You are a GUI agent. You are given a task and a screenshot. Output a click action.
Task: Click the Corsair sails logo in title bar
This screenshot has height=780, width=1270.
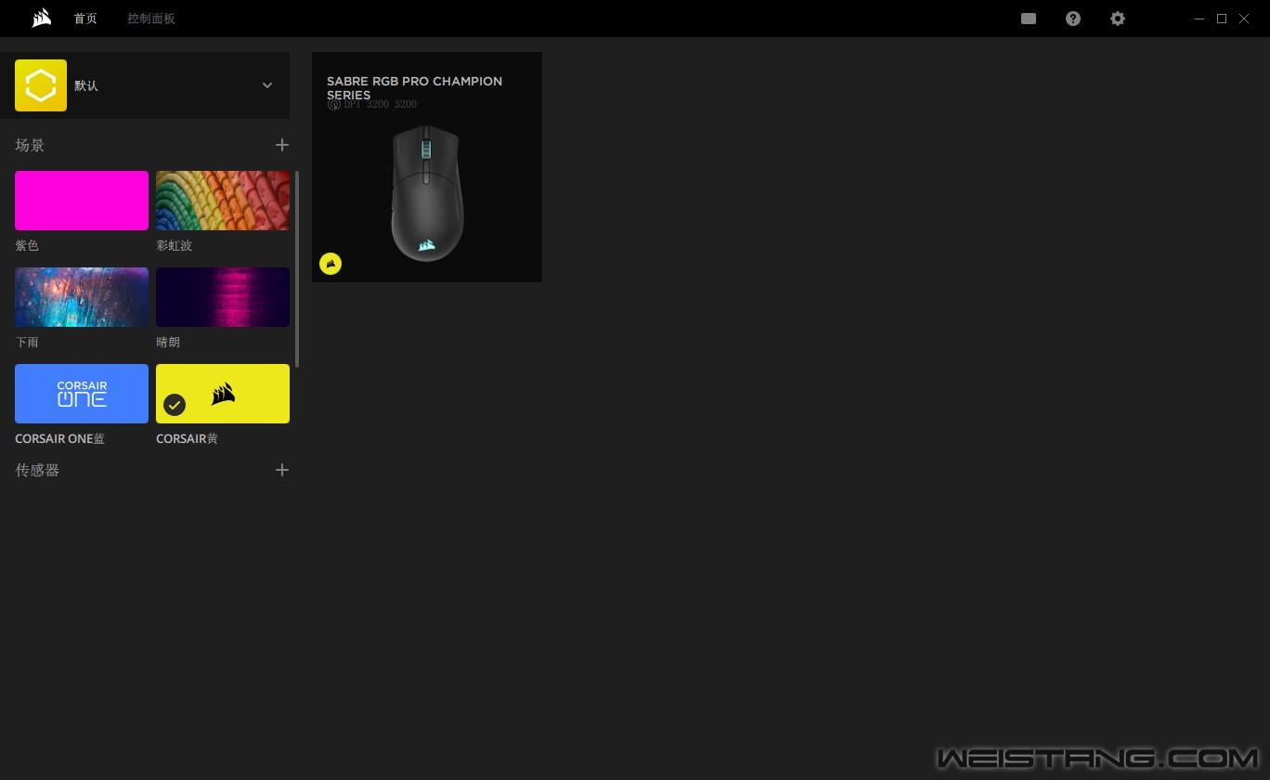[x=41, y=19]
